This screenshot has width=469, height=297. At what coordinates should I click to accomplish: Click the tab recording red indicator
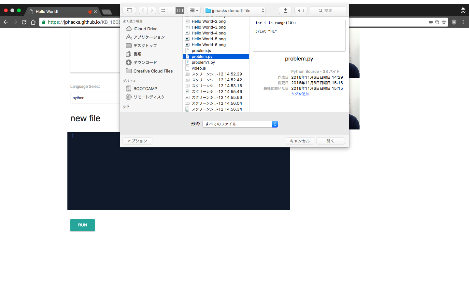[x=90, y=12]
